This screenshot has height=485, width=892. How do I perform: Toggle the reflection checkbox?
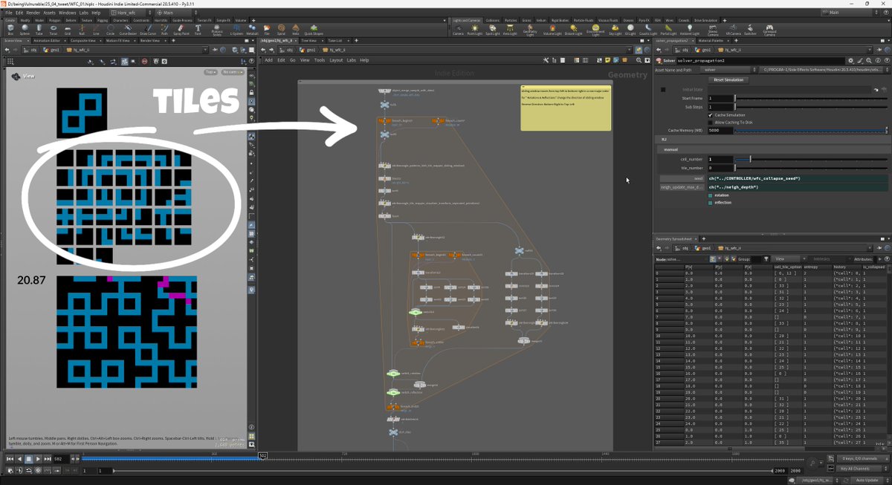pyautogui.click(x=710, y=202)
